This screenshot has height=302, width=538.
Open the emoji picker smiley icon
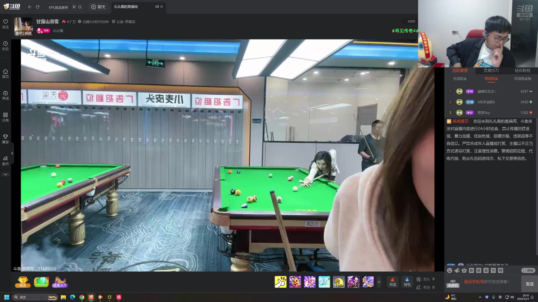(449, 270)
